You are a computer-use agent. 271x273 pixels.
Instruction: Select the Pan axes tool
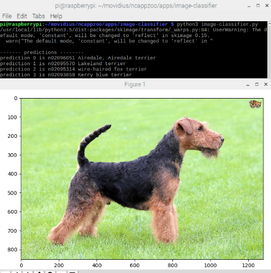pos(39,272)
